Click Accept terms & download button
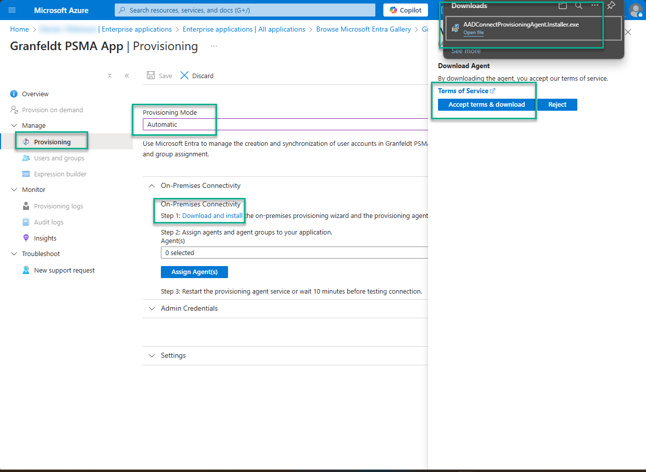Viewport: 646px width, 472px height. [x=486, y=105]
